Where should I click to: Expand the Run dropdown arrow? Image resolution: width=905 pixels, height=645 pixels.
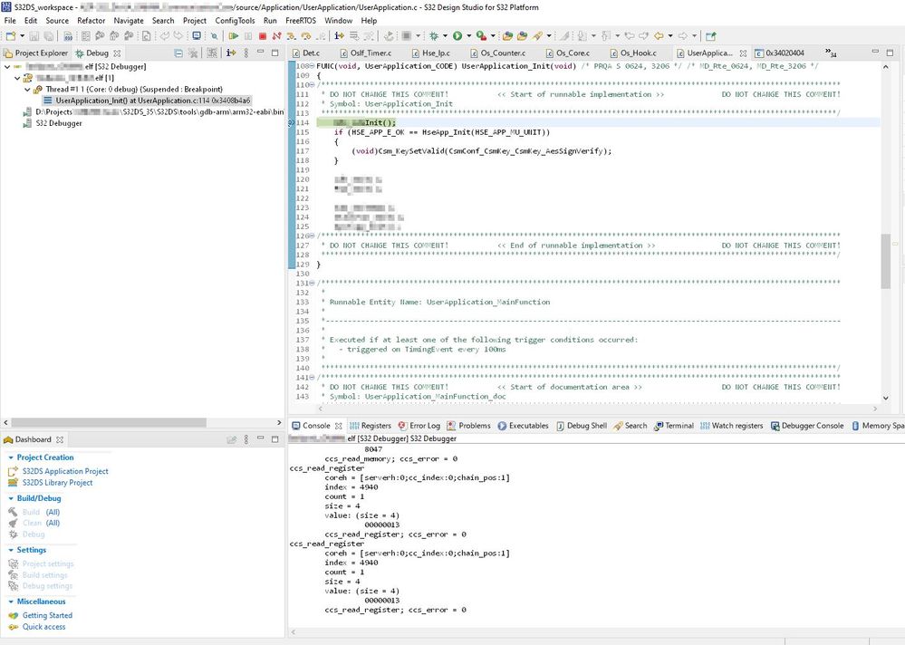[468, 35]
